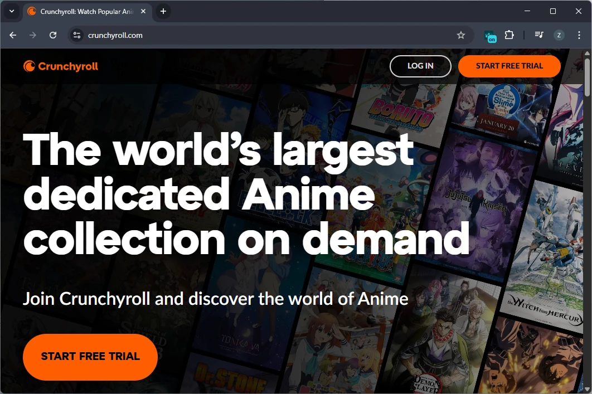
Task: Click the page's vertical scrollbar thumb
Action: (587, 75)
